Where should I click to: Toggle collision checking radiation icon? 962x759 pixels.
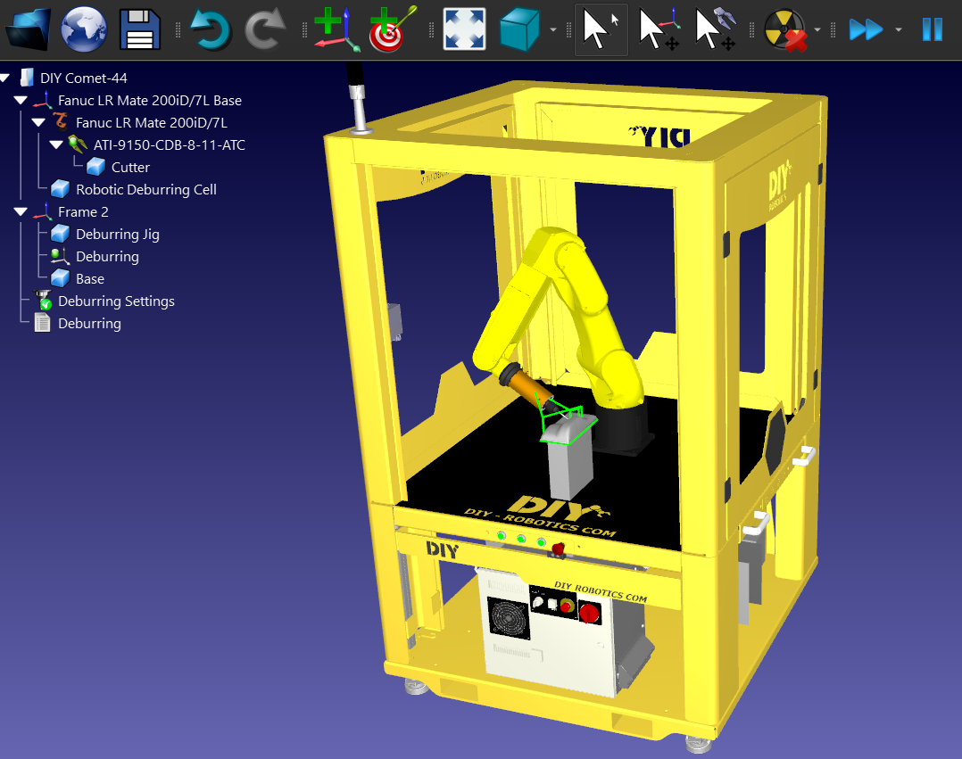784,29
